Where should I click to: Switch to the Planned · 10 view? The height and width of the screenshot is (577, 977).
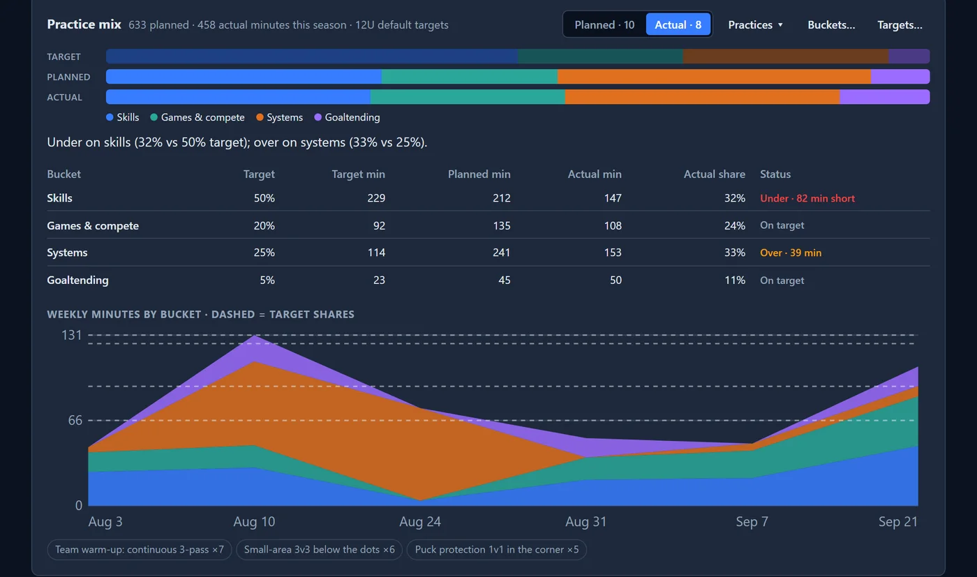coord(604,24)
